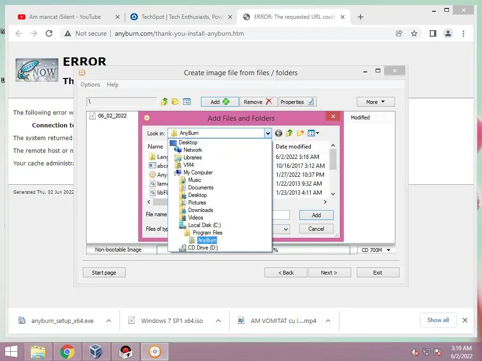Open the CD 700M capacity dropdown
The height and width of the screenshot is (361, 482).
coord(376,250)
